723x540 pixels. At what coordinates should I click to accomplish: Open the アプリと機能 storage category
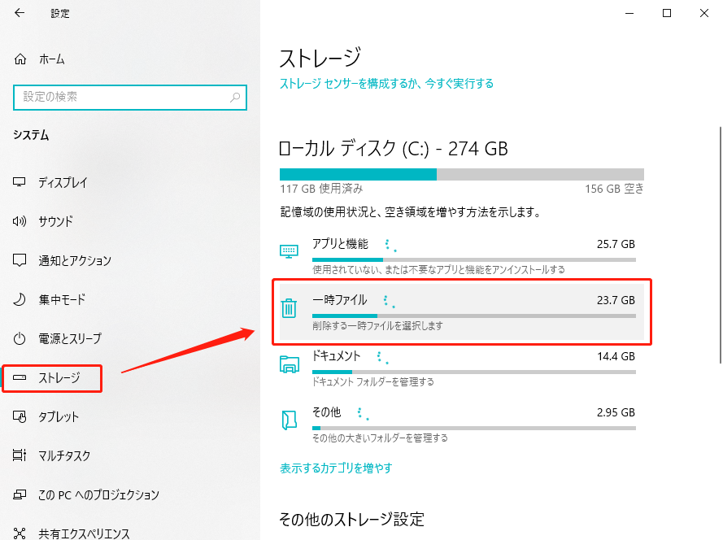point(462,256)
